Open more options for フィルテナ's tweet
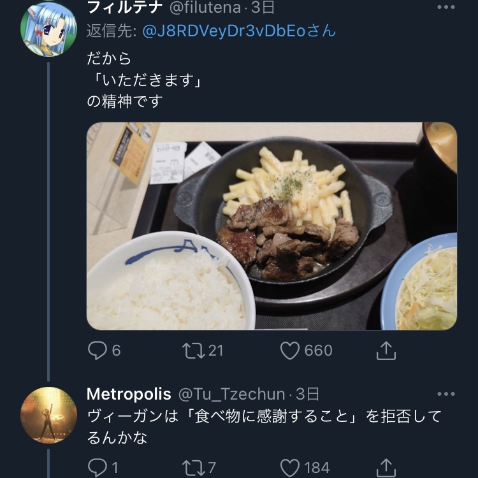478x478 pixels. coord(446,7)
